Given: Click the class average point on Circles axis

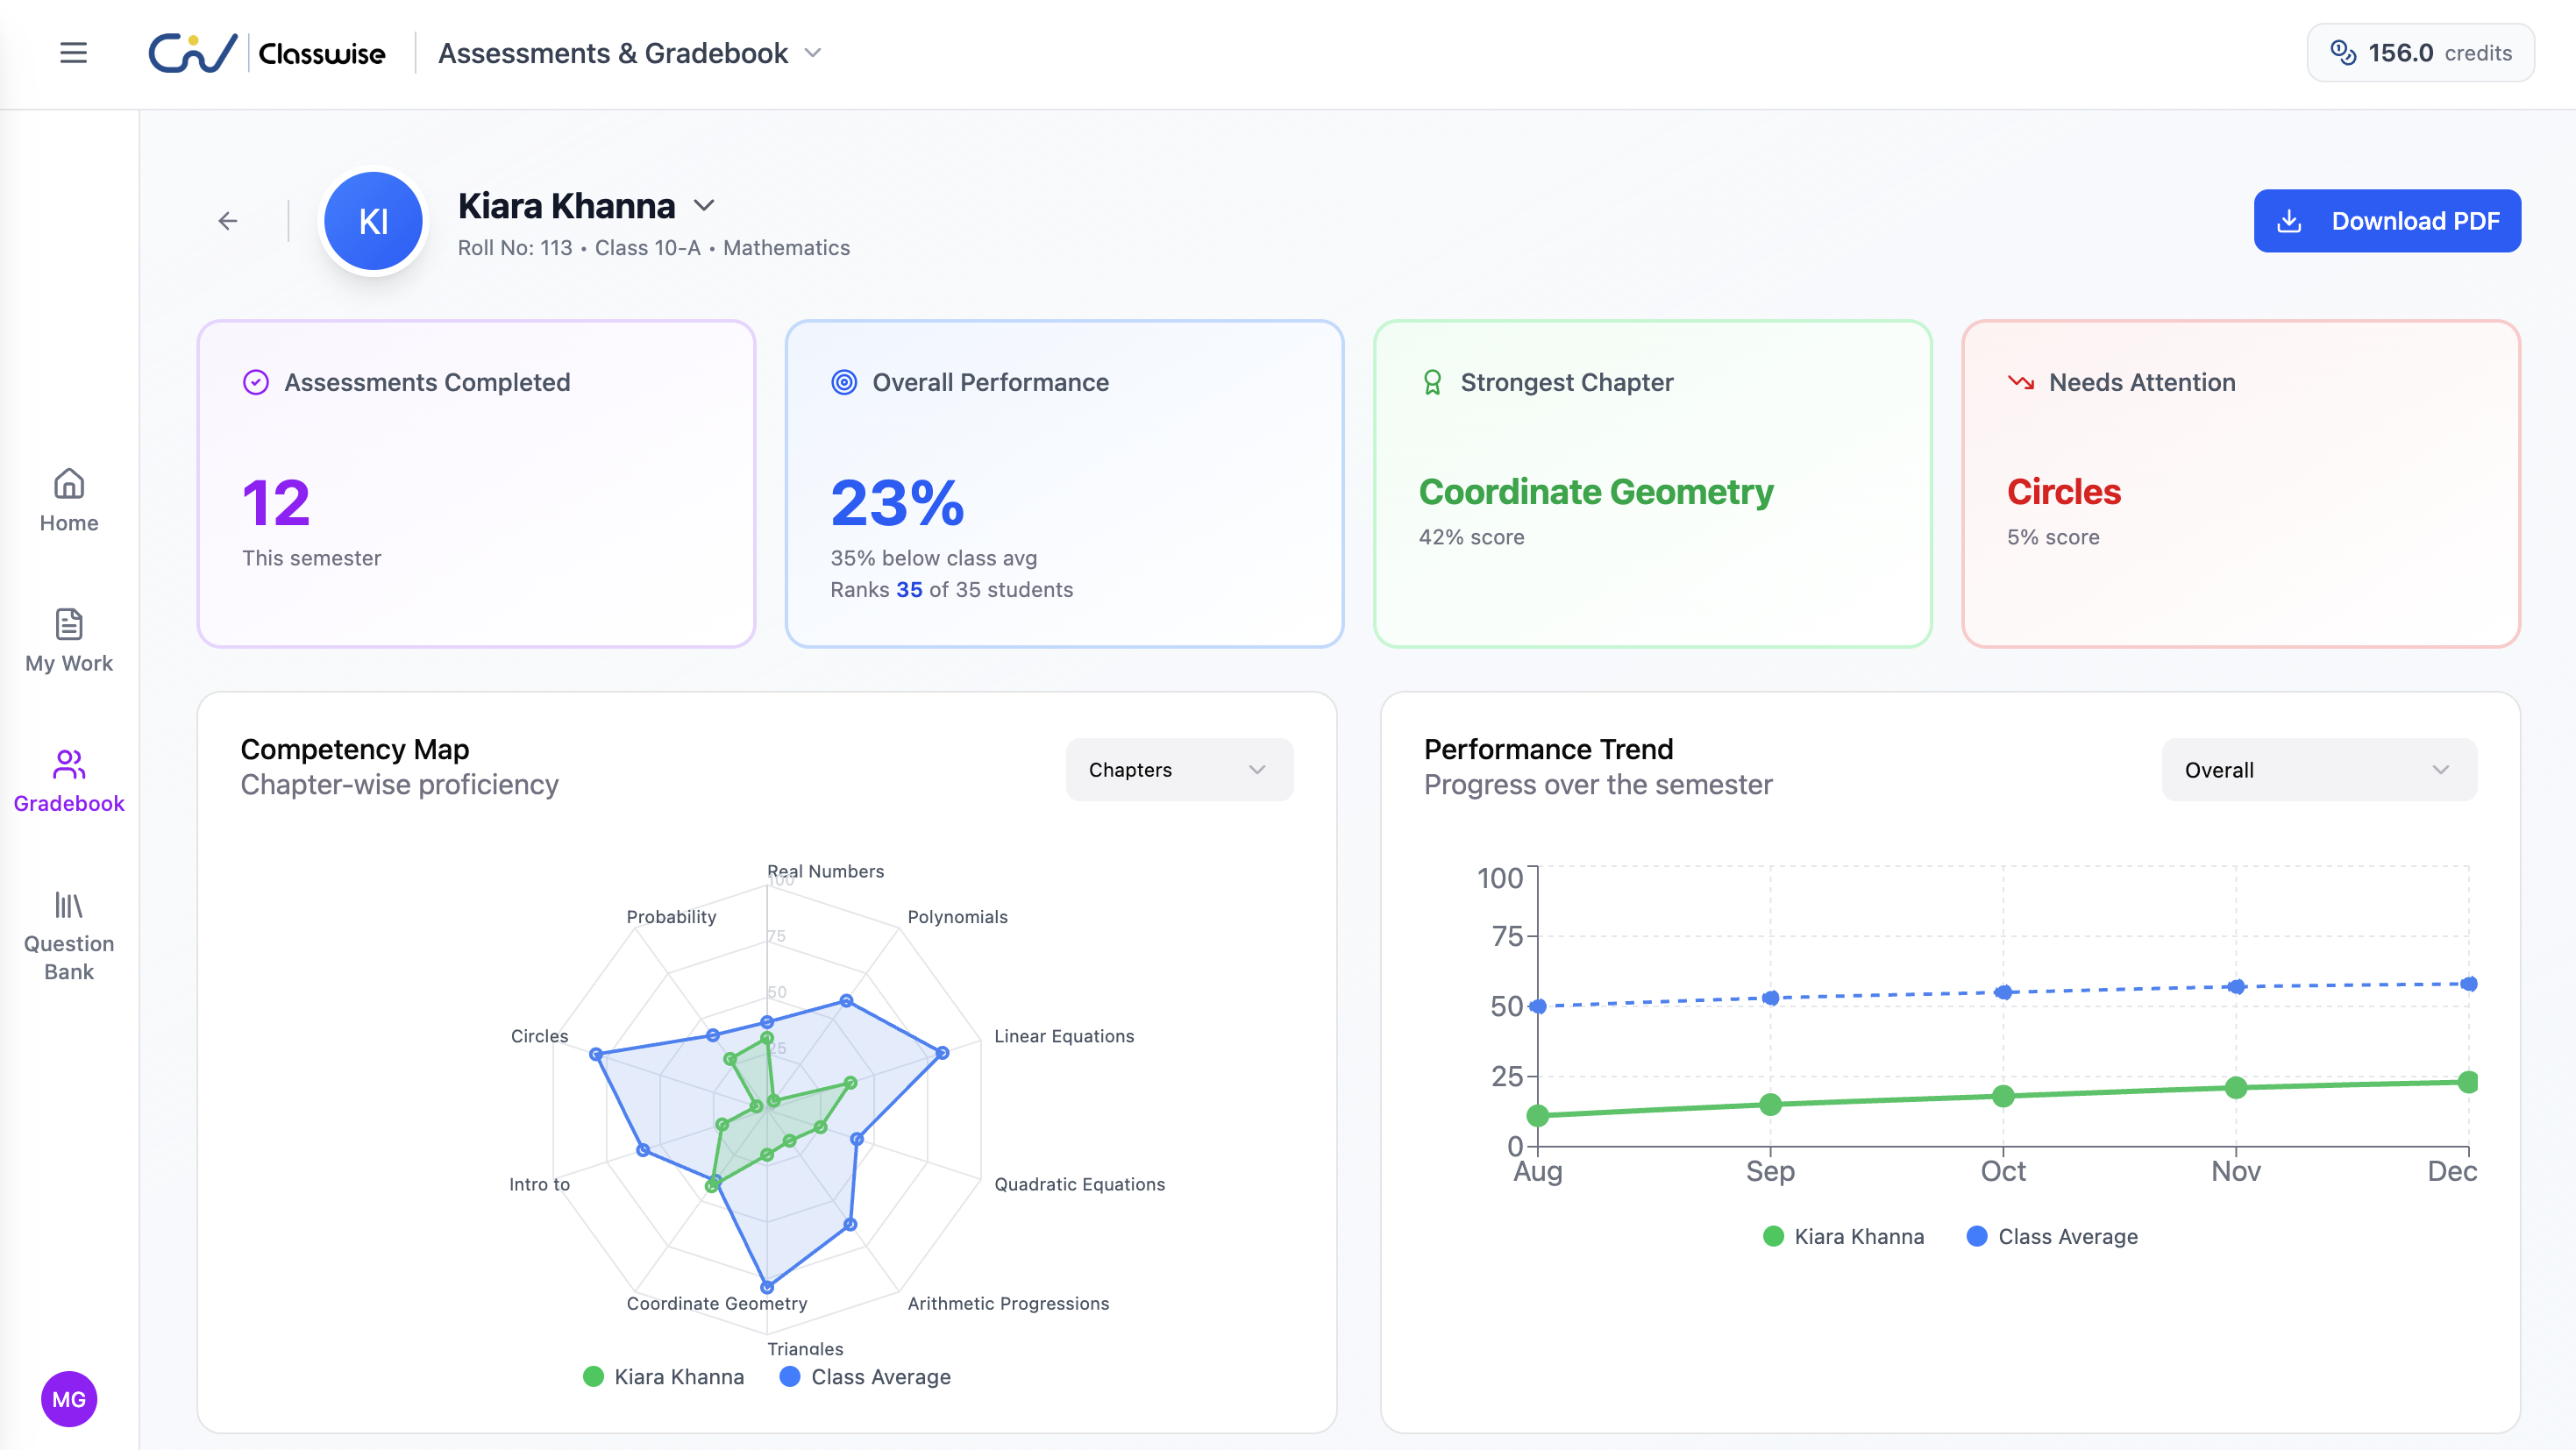Looking at the screenshot, I should 596,1054.
